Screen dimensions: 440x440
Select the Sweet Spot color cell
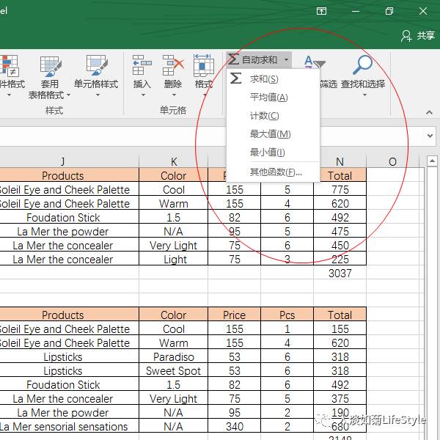click(173, 370)
